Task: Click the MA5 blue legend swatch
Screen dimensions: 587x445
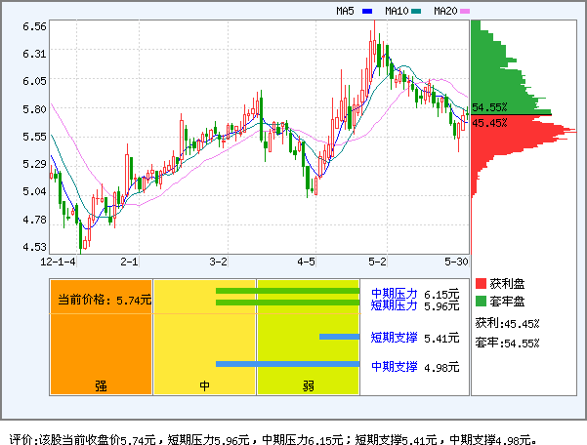Action: 367,12
